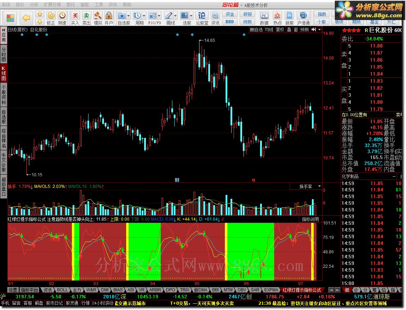The width and height of the screenshot is (406, 310).
Task: Click 删自选 to remove from watchlist
Action: 256,30
